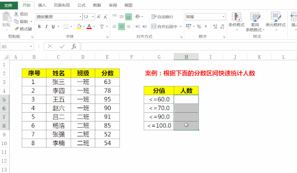Expand font color dropdown arrow
297x173 pixels.
pos(94,26)
